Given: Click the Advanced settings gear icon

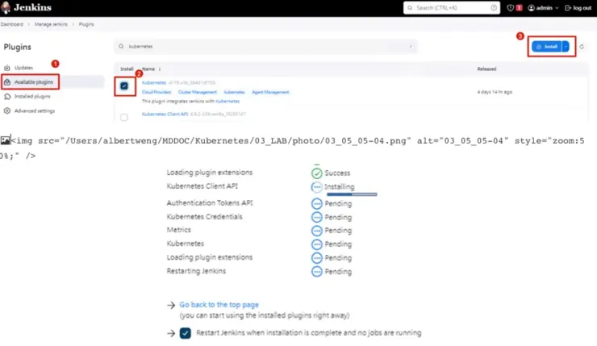Looking at the screenshot, I should coord(6,110).
